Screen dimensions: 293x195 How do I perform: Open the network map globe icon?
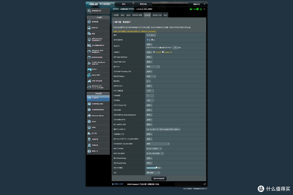pos(89,22)
